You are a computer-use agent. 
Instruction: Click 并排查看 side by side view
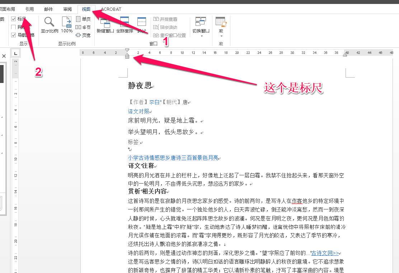(x=165, y=19)
